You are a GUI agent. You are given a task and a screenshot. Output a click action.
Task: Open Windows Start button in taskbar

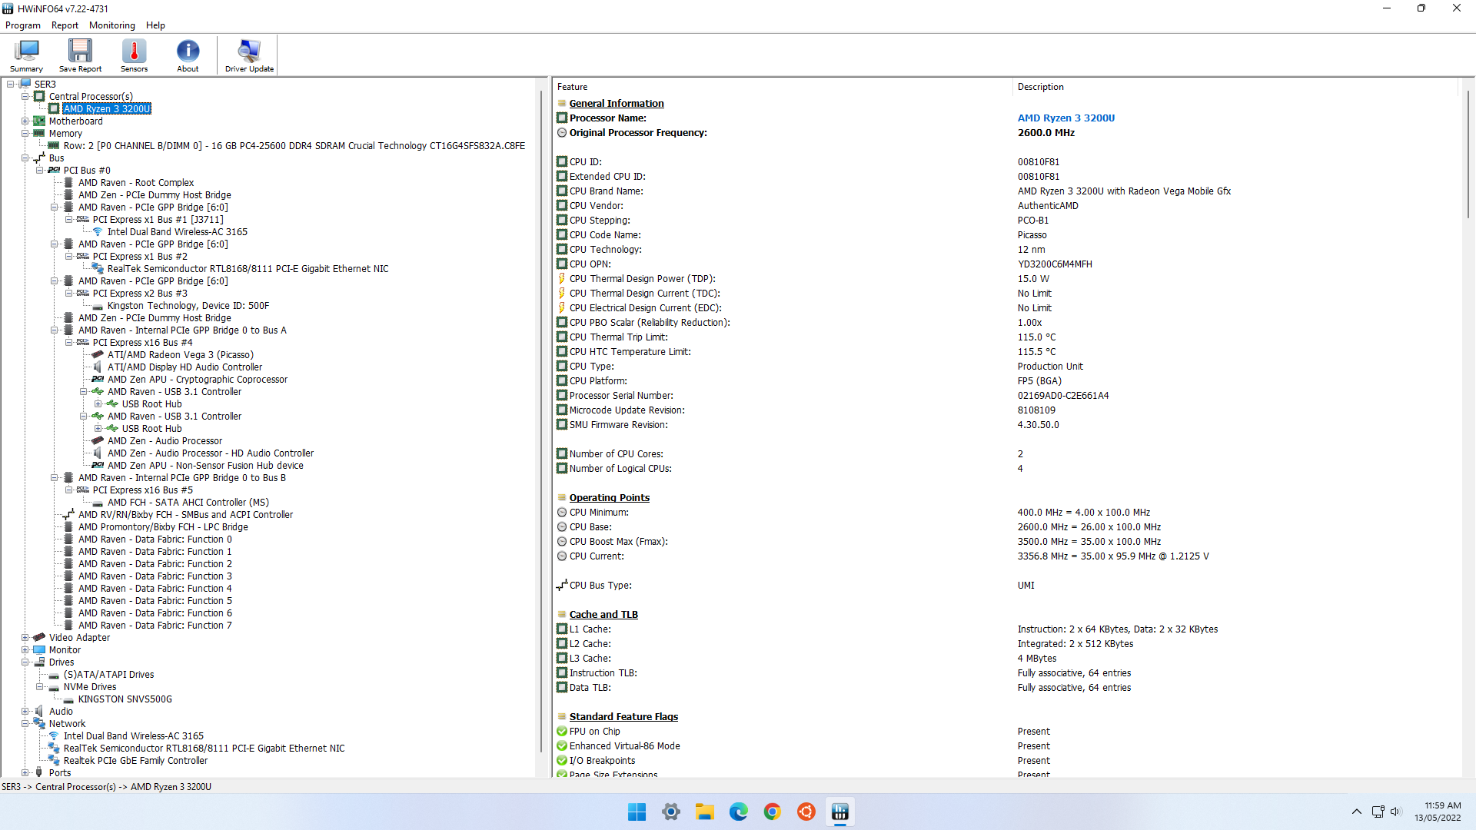click(x=637, y=812)
